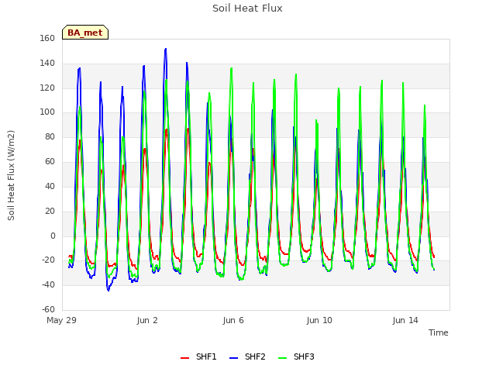Click the 100 y-axis tick label

coord(47,112)
